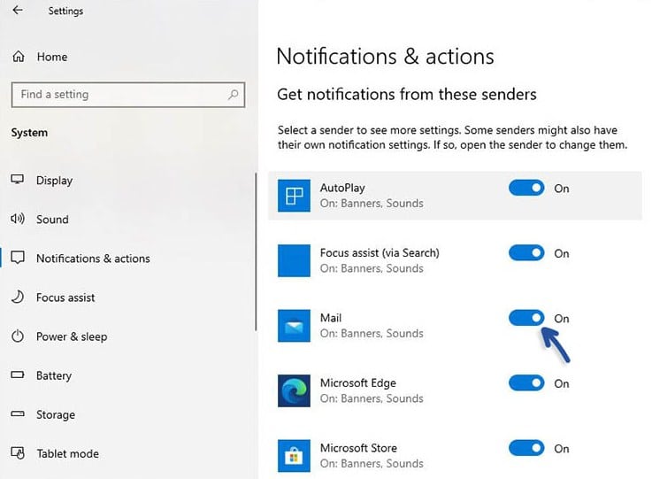
Task: Click the Microsoft Edge app icon
Action: (294, 390)
